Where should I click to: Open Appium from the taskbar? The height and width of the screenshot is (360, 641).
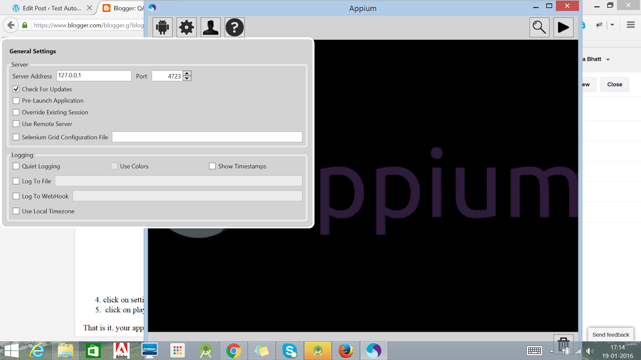tap(374, 350)
